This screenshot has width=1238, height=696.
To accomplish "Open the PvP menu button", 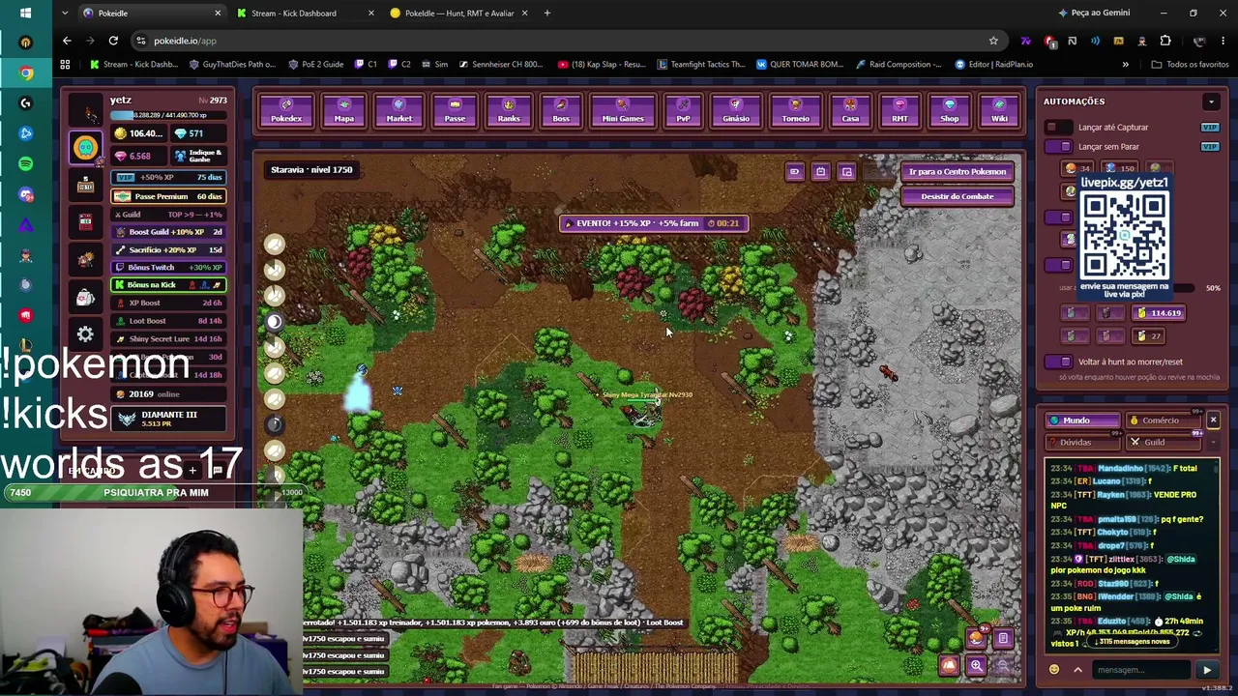I will (683, 111).
